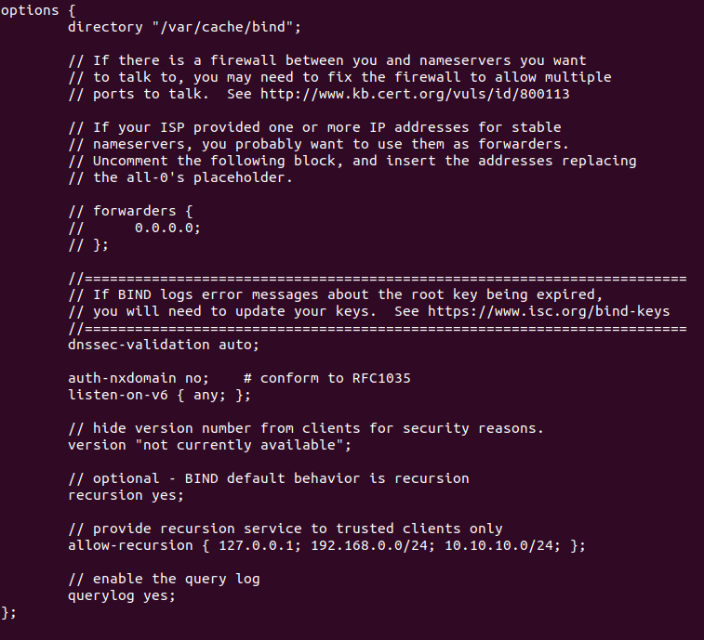This screenshot has height=640, width=704.
Task: Click the commented "forwarders {" line
Action: click(x=130, y=211)
